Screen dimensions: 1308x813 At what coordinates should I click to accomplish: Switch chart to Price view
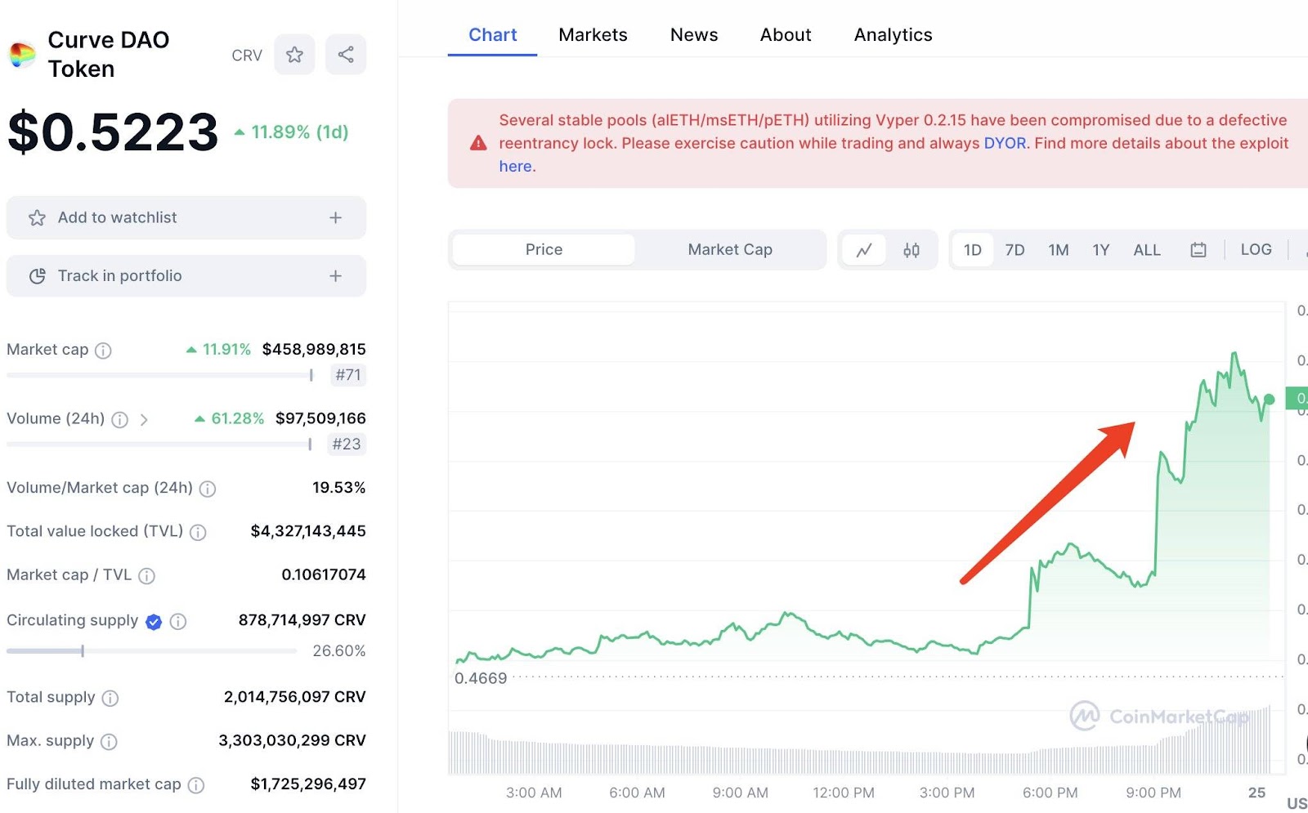544,250
